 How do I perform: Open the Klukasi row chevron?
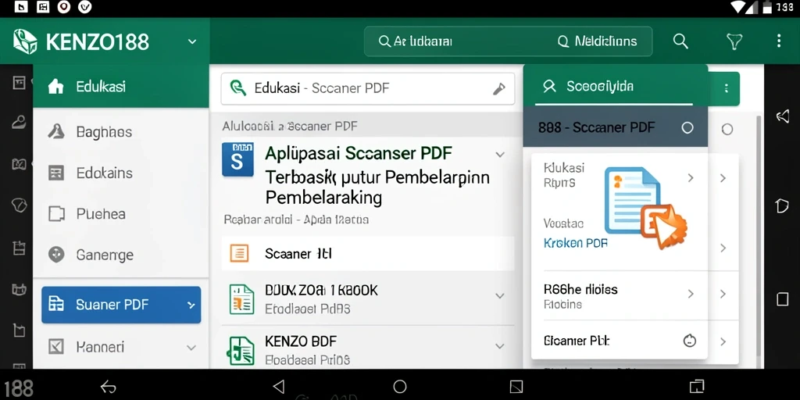[691, 177]
